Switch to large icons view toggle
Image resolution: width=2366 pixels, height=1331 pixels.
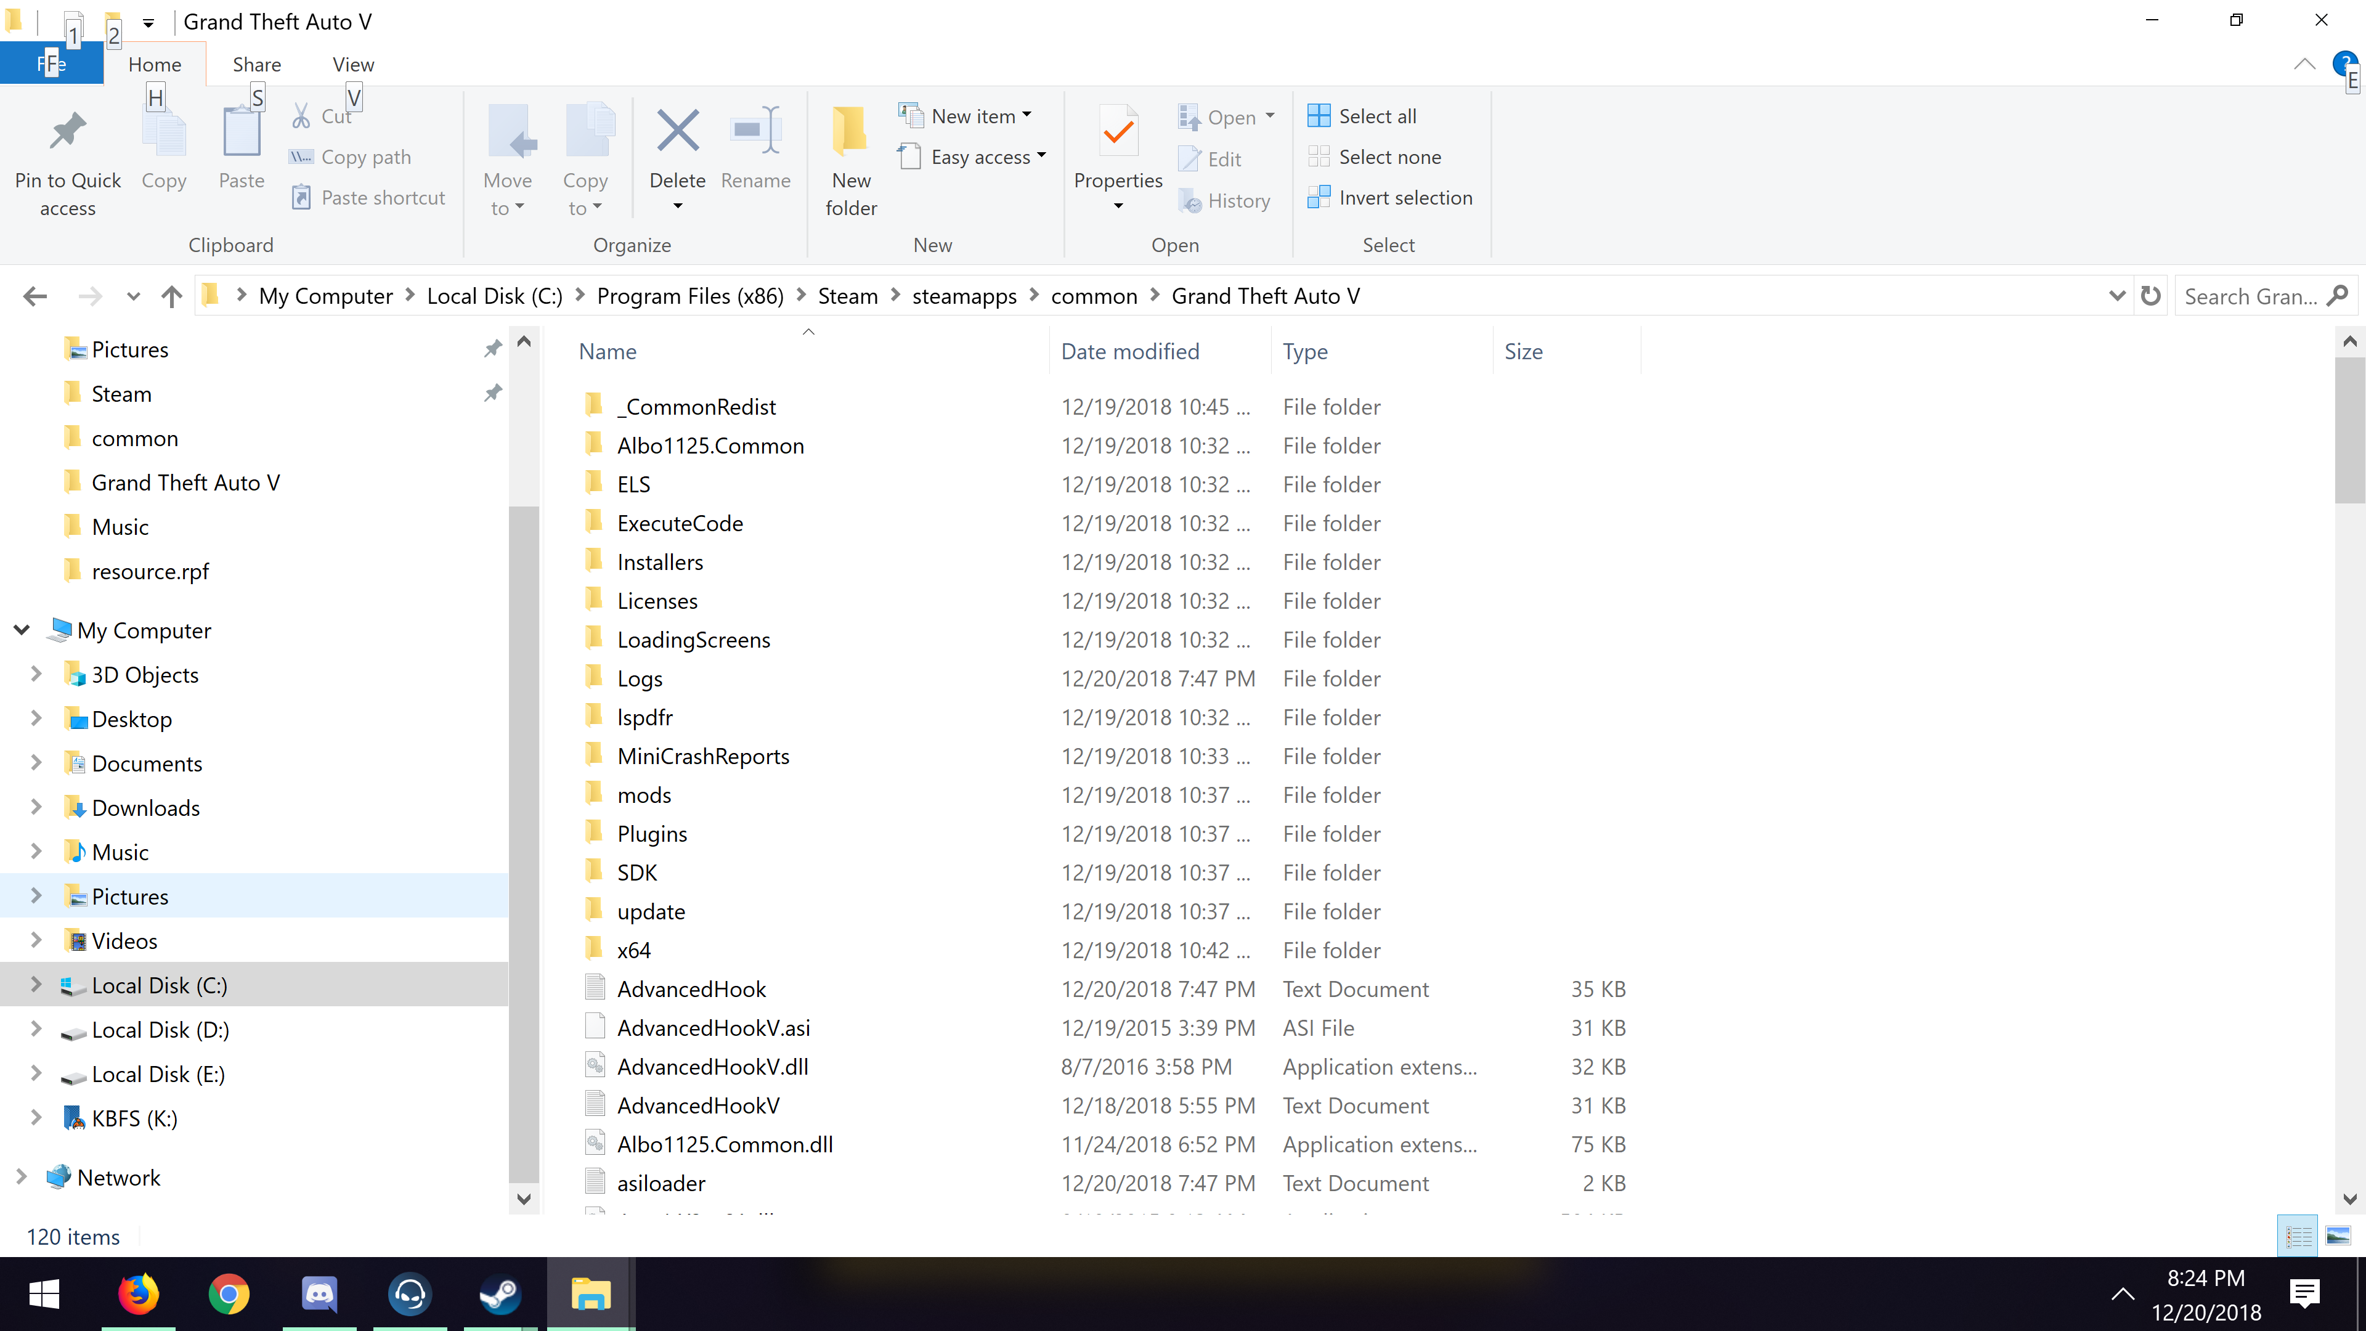(2338, 1236)
